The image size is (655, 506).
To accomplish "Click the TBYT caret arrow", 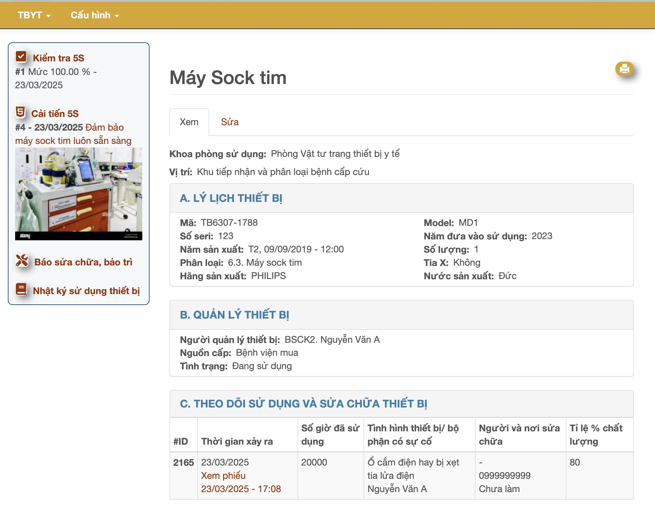I will (x=48, y=16).
